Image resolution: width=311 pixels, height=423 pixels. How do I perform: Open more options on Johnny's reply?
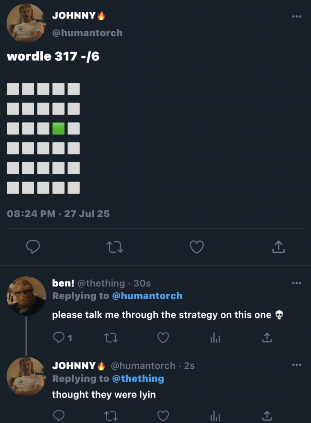click(x=297, y=365)
